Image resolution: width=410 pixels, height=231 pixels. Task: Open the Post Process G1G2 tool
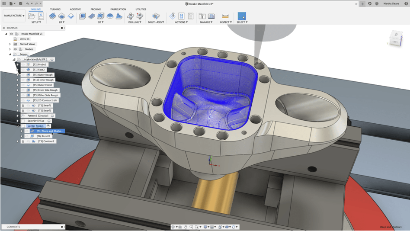tap(181, 16)
